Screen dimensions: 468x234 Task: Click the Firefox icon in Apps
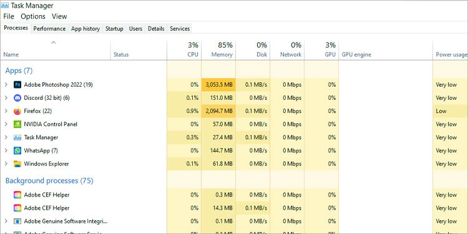click(x=17, y=111)
